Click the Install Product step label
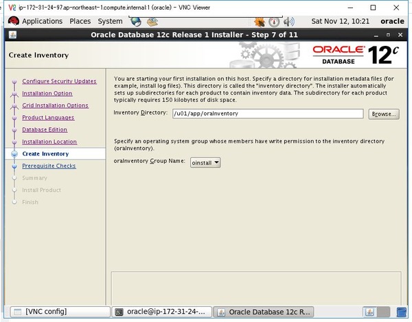This screenshot has height=322, width=412. tap(41, 190)
